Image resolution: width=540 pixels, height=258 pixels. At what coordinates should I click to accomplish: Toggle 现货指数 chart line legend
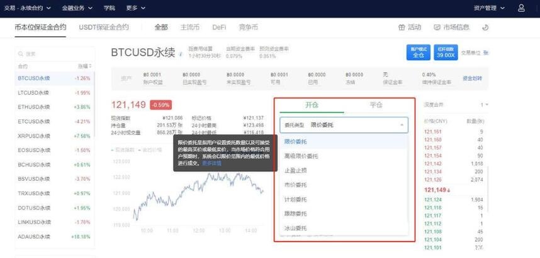[x=123, y=150]
